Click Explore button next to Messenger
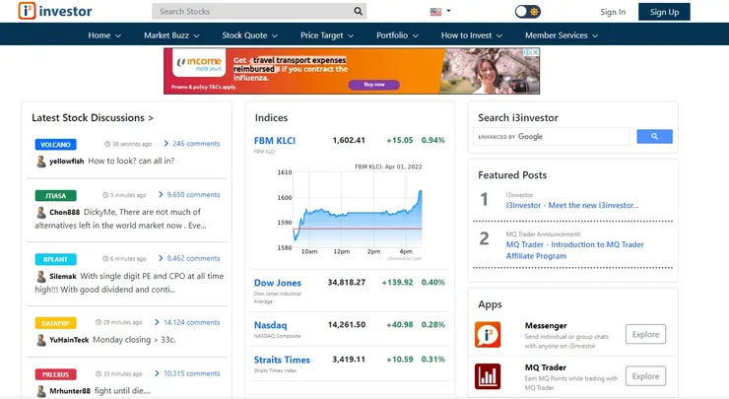Image resolution: width=729 pixels, height=399 pixels. [x=645, y=334]
